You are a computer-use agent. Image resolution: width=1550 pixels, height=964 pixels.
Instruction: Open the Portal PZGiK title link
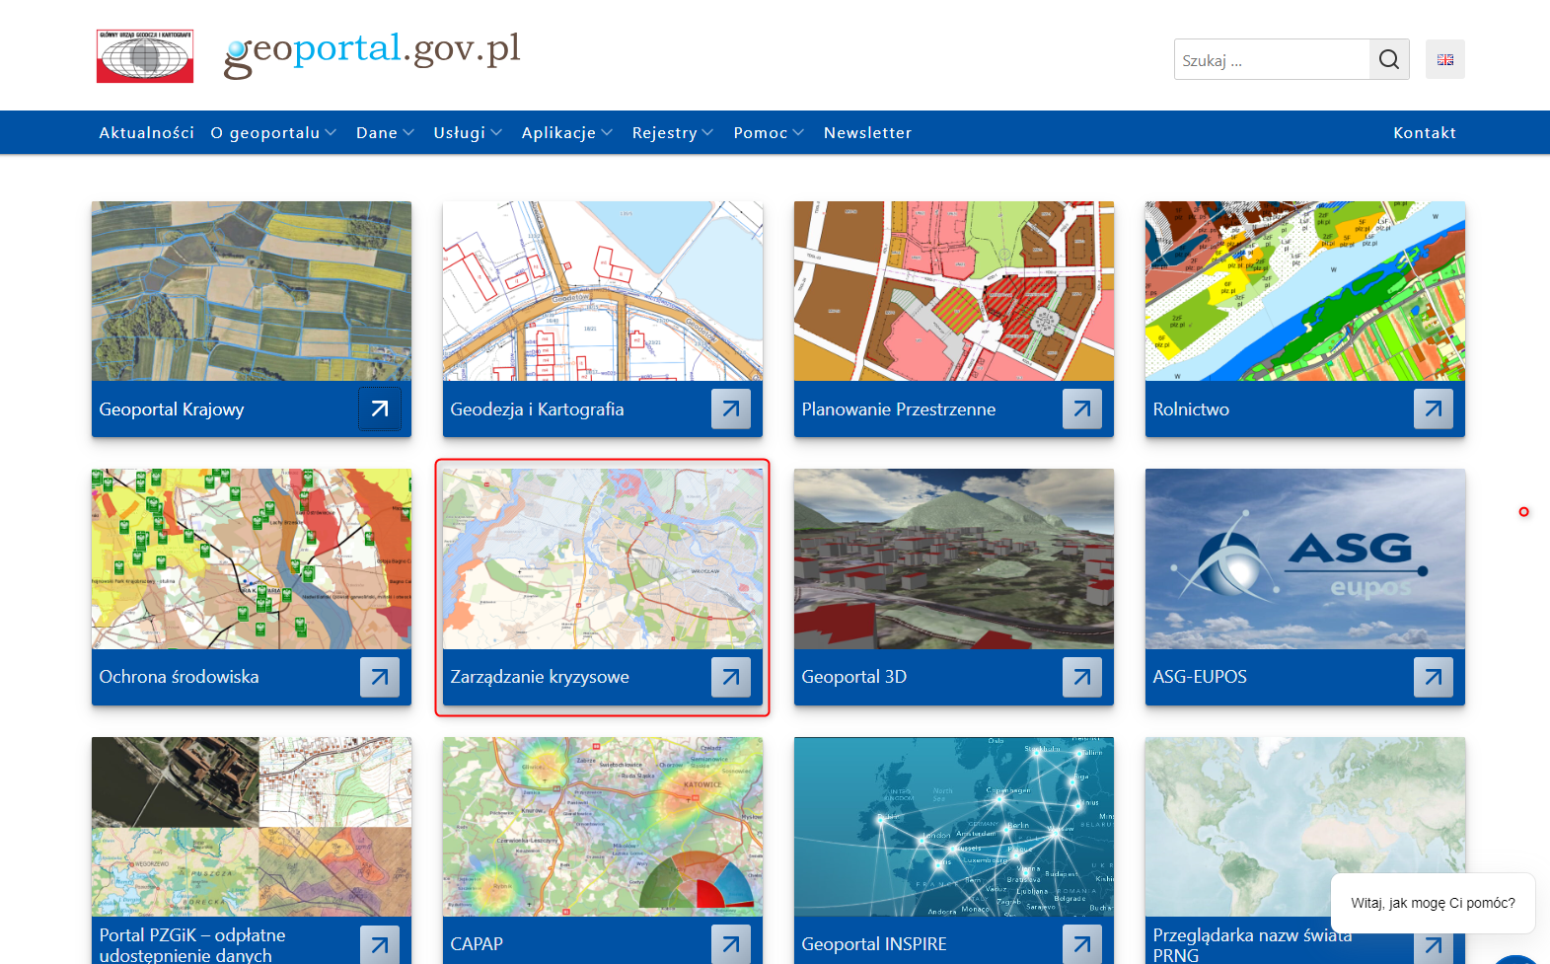192,944
